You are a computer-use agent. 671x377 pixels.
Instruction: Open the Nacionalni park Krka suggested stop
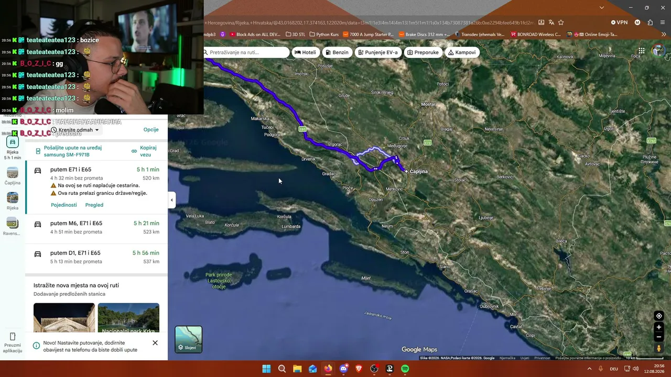point(128,317)
